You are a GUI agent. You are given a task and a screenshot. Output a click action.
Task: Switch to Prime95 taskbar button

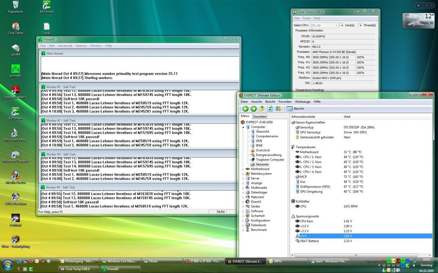point(120,269)
